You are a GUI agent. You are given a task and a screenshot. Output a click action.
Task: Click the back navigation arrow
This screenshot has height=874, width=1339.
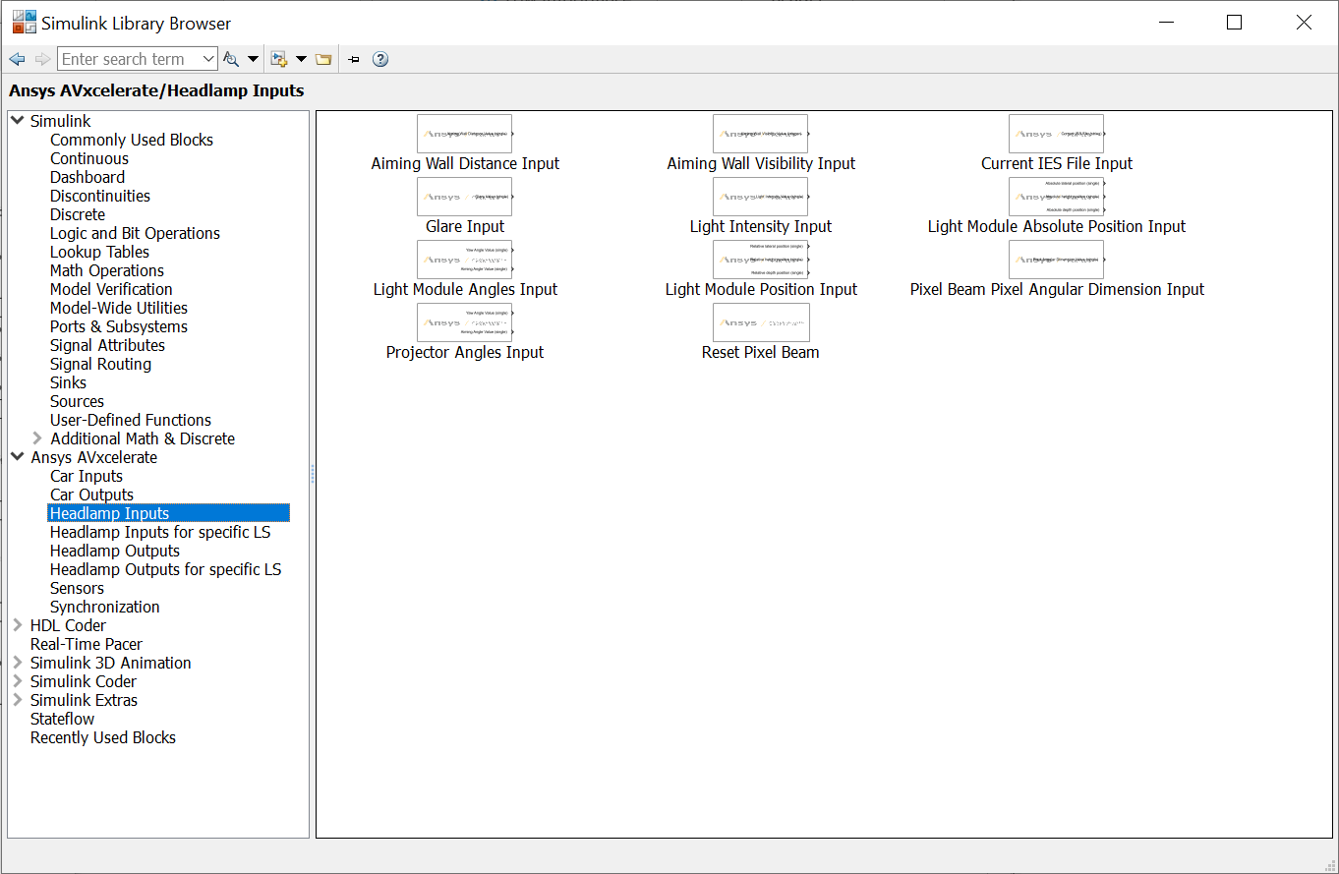click(17, 59)
